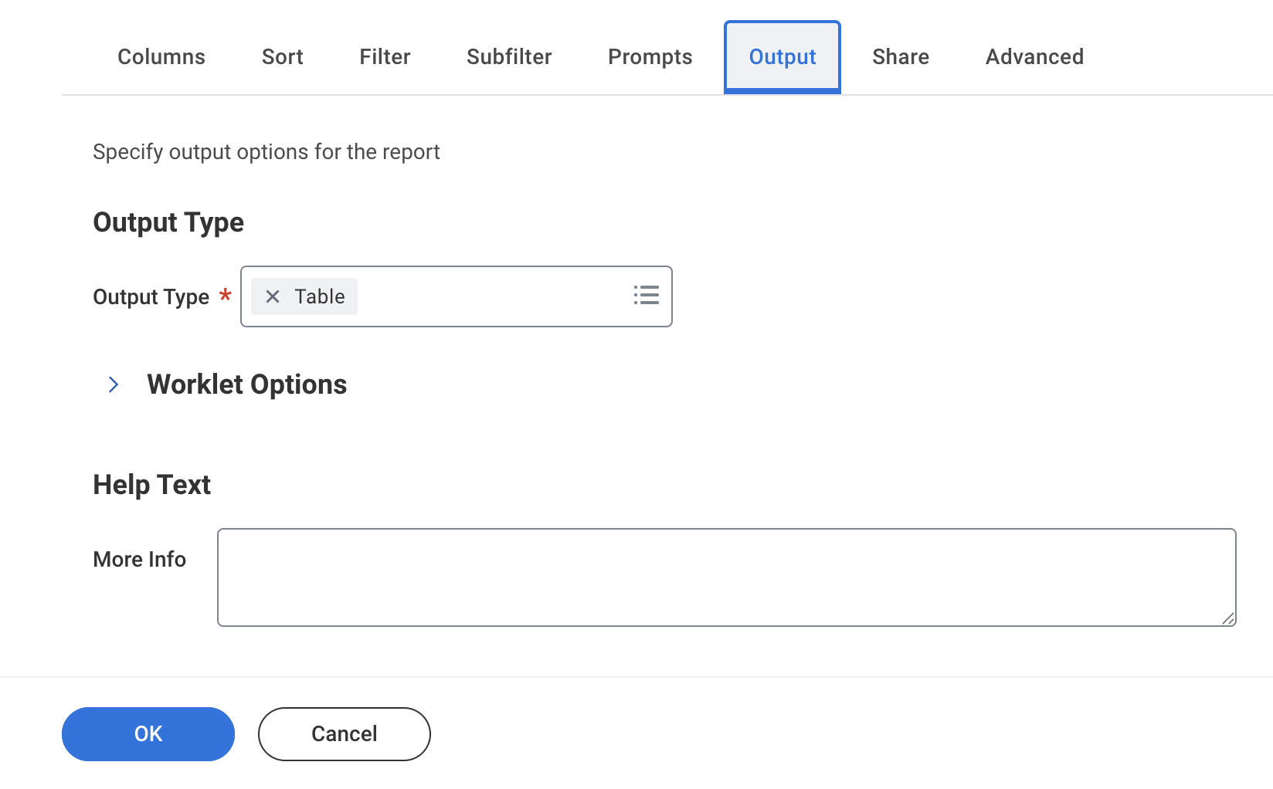Image resolution: width=1273 pixels, height=789 pixels.
Task: Click inside the Output Type field
Action: [494, 296]
